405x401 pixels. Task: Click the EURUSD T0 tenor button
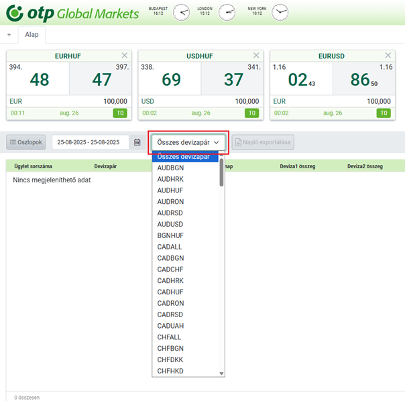384,113
